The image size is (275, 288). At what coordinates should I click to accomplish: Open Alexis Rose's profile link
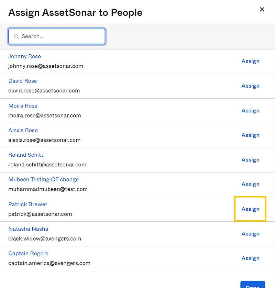23,130
